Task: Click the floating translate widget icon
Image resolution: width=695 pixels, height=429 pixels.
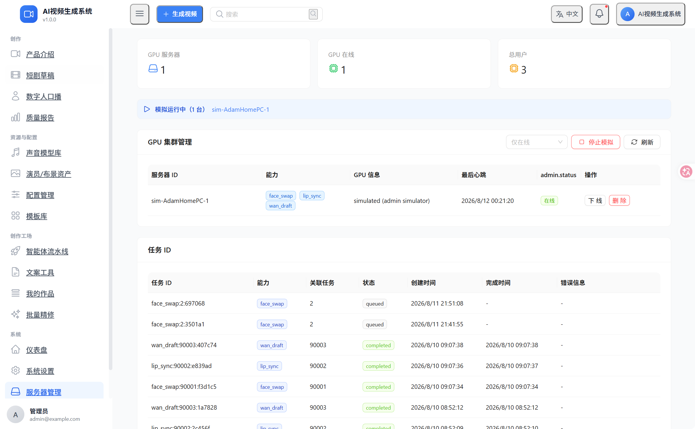Action: point(686,172)
